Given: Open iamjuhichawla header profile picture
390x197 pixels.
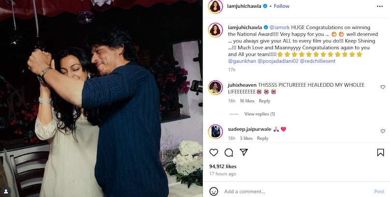Looking at the screenshot, I should click(216, 6).
